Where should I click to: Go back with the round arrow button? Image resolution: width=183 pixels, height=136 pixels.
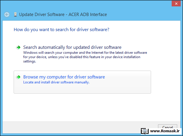pos(7,15)
